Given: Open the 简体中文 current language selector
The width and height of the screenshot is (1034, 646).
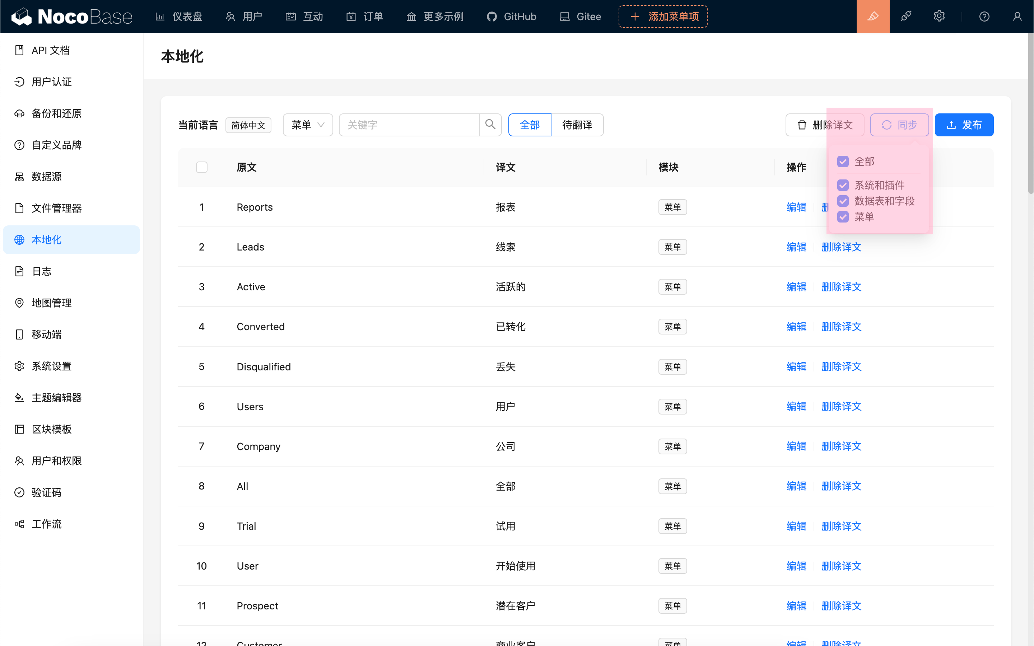Looking at the screenshot, I should [248, 125].
